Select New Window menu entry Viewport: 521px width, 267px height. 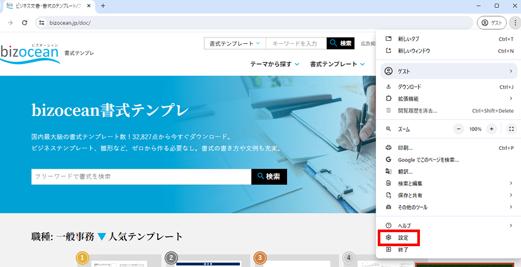(x=450, y=51)
